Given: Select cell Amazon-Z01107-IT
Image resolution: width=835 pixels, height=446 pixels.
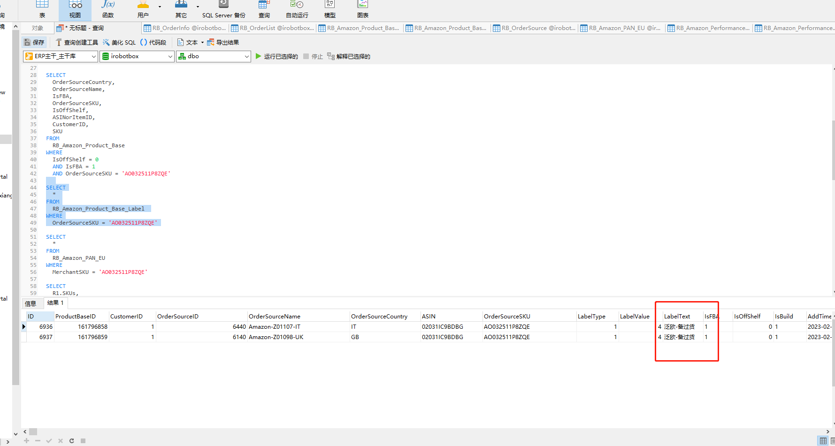Looking at the screenshot, I should pyautogui.click(x=299, y=327).
